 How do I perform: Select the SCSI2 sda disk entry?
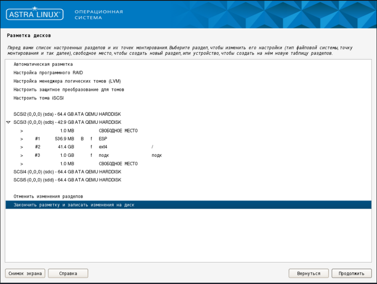68,114
